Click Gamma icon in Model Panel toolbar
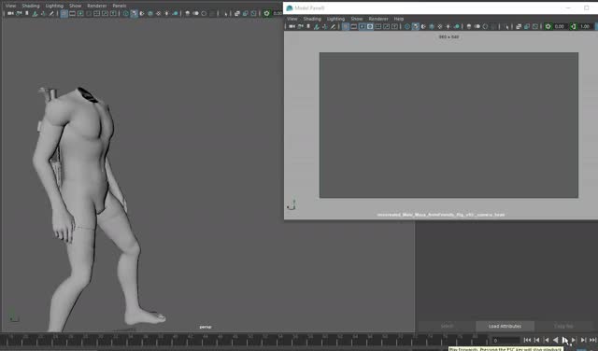This screenshot has width=598, height=351. coord(573,26)
